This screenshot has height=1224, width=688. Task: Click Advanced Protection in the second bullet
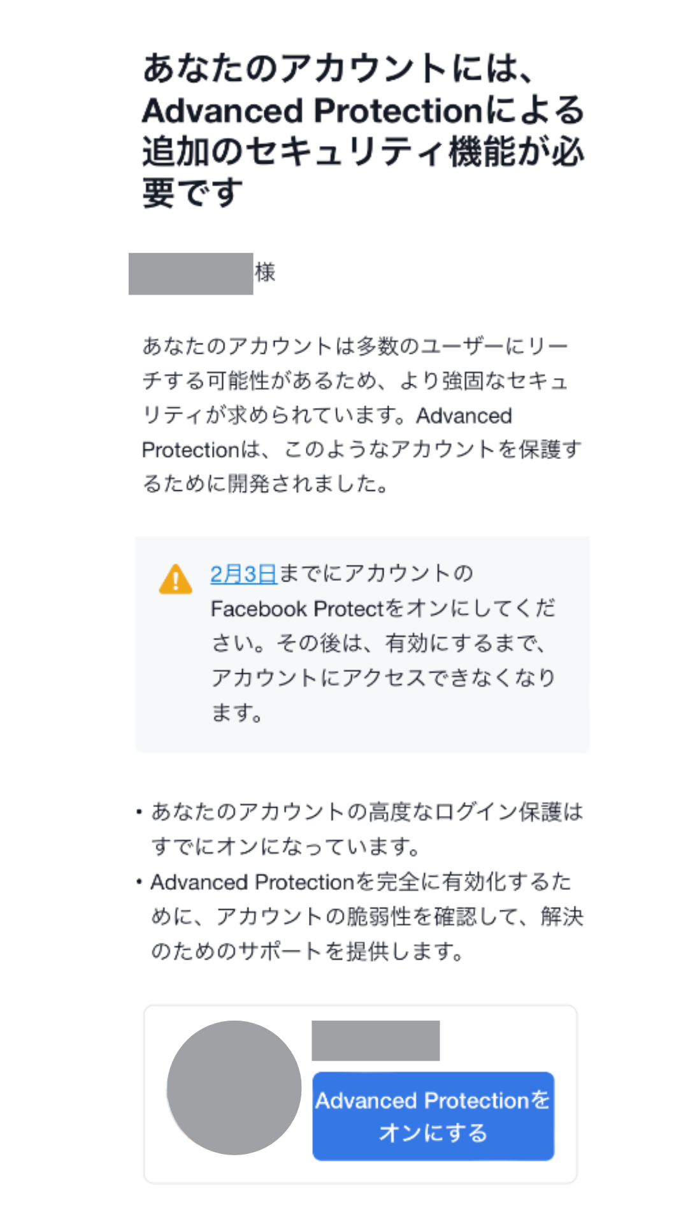(252, 882)
